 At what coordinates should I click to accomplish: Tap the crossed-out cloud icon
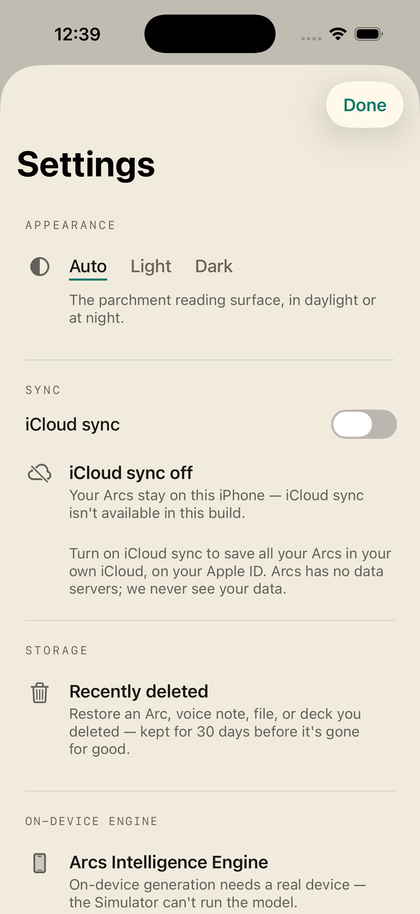pyautogui.click(x=40, y=473)
